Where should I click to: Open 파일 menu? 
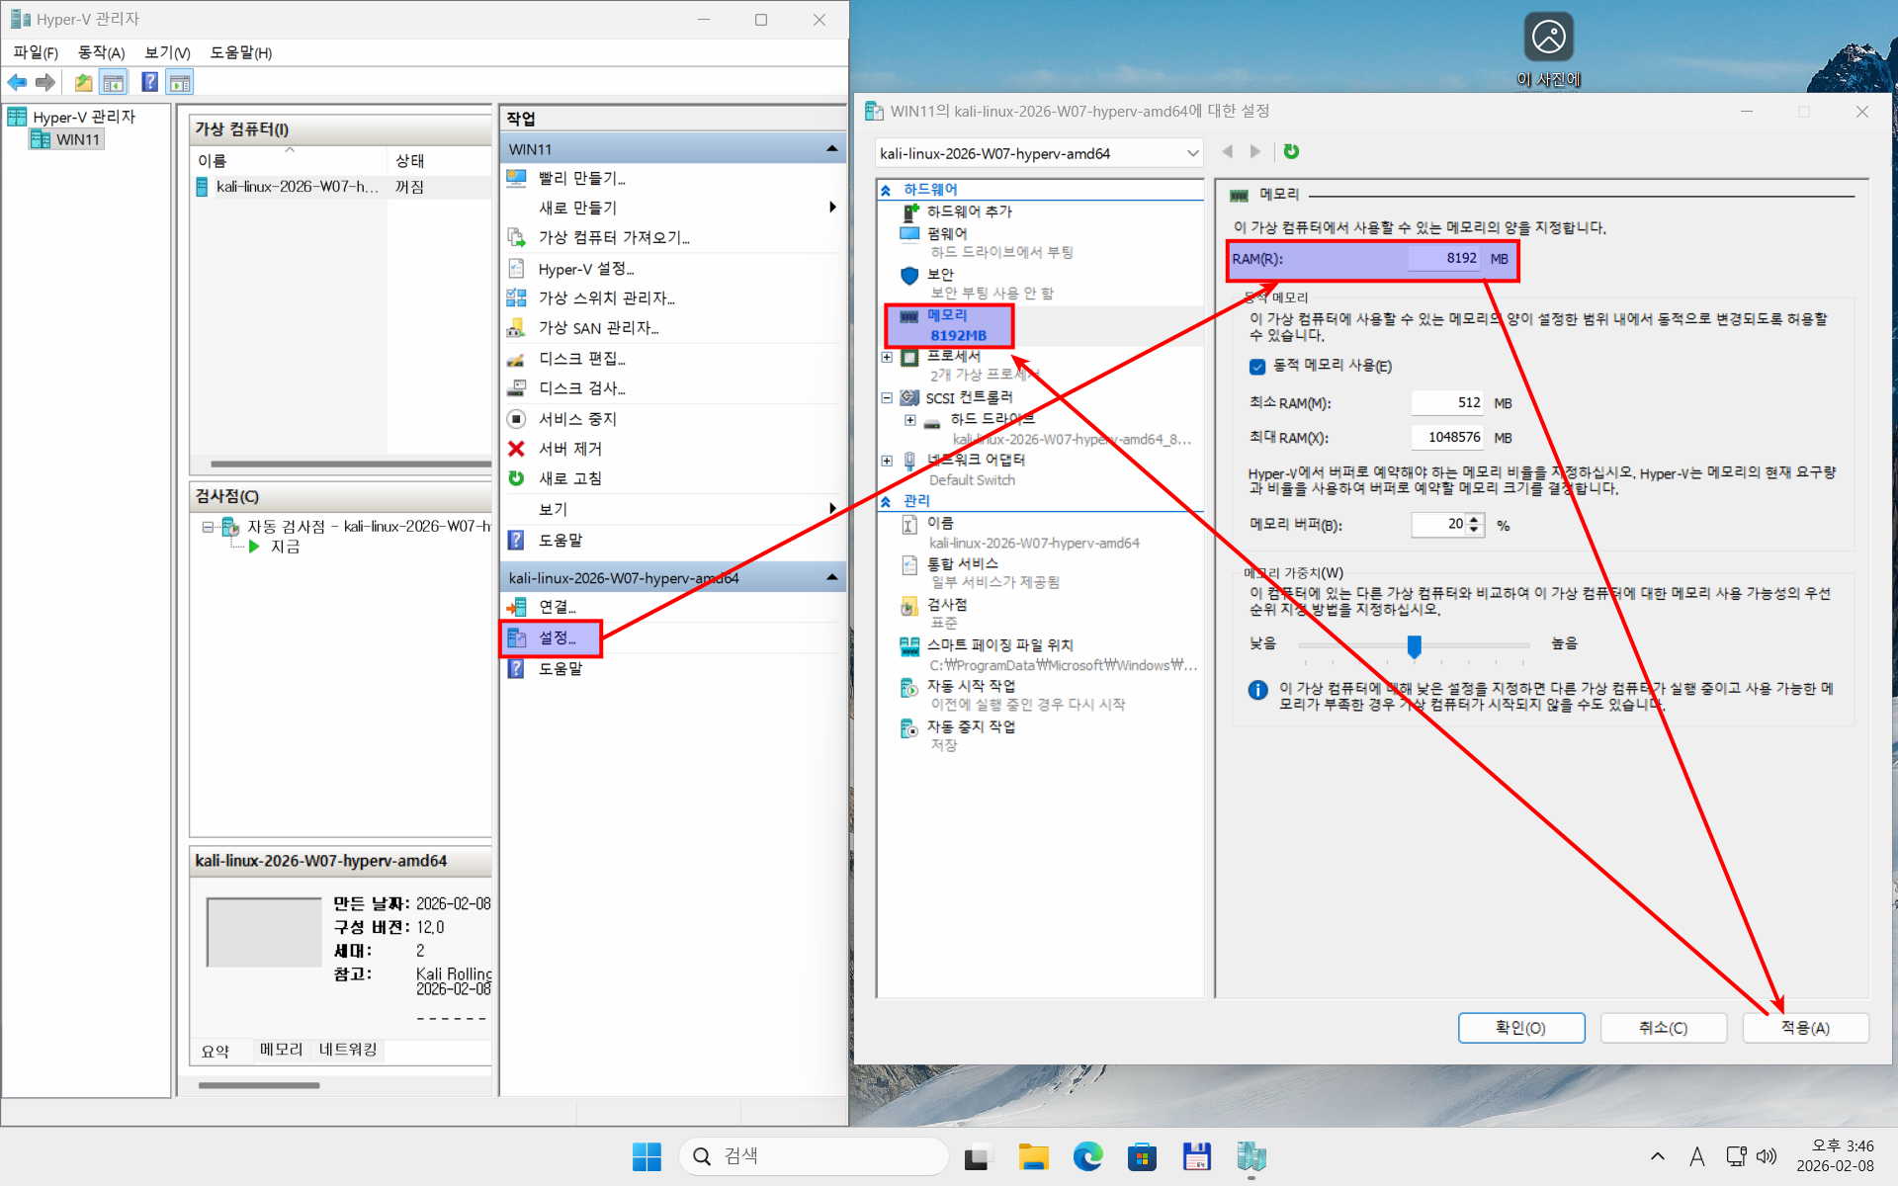[36, 52]
